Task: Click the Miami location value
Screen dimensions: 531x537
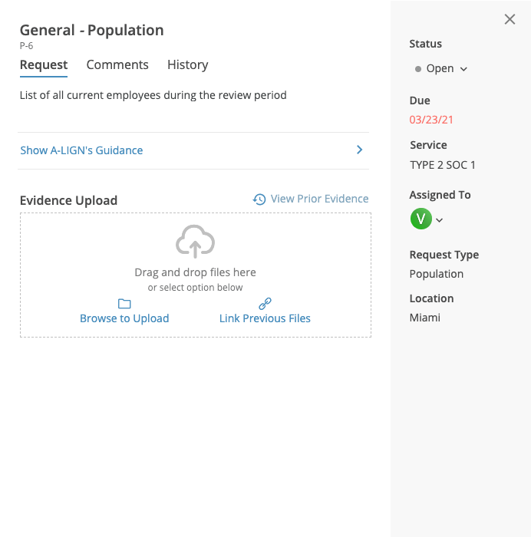Action: [425, 318]
